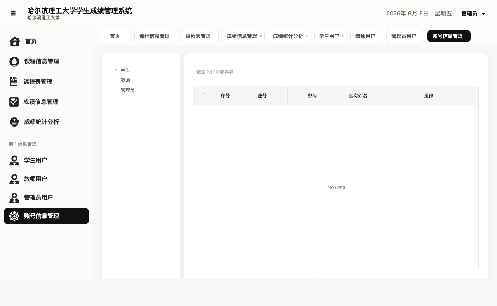
Task: Click the document icon for 课程表管理
Action: point(14,82)
